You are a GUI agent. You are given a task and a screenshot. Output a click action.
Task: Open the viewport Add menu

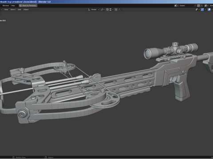pyautogui.click(x=20, y=10)
